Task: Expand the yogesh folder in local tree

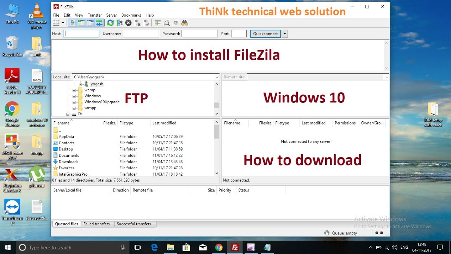Action: (80, 84)
